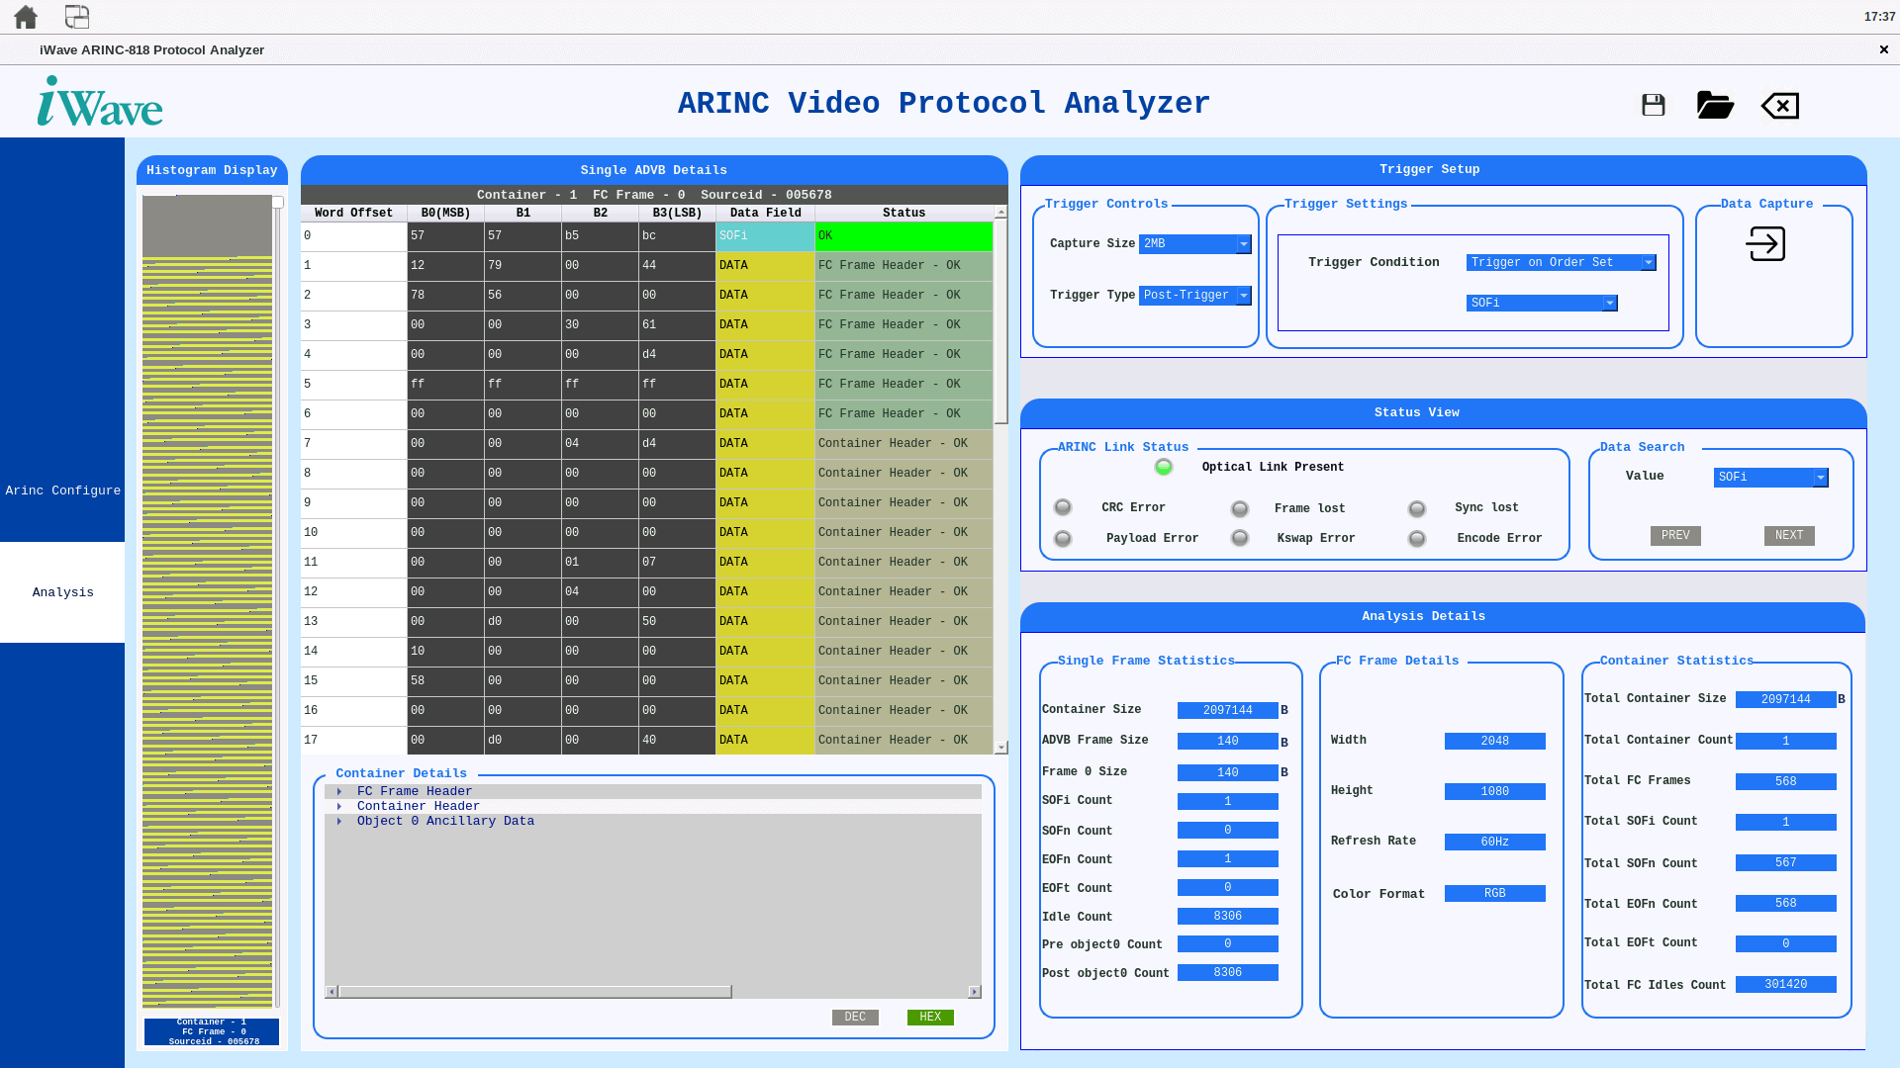This screenshot has height=1068, width=1900.
Task: Click the window switcher icon beside home
Action: tap(77, 17)
